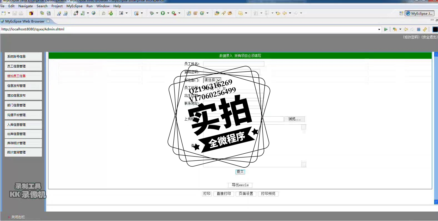Viewport: 438px width, 221px height.
Task: Open the Run menu
Action: point(89,6)
